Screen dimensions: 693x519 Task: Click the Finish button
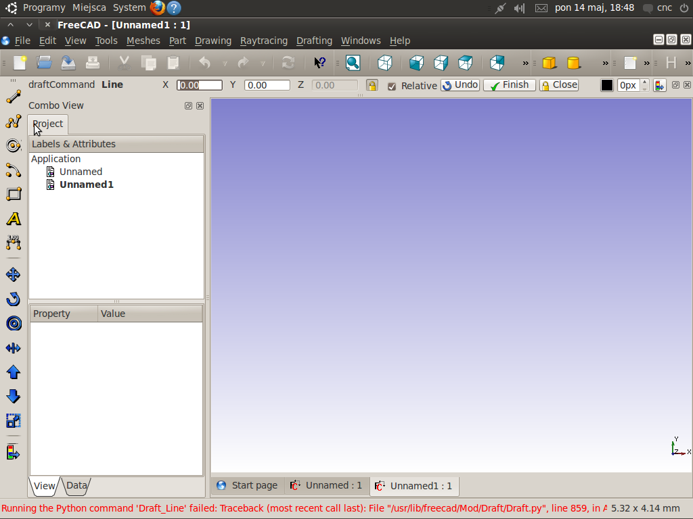(509, 84)
